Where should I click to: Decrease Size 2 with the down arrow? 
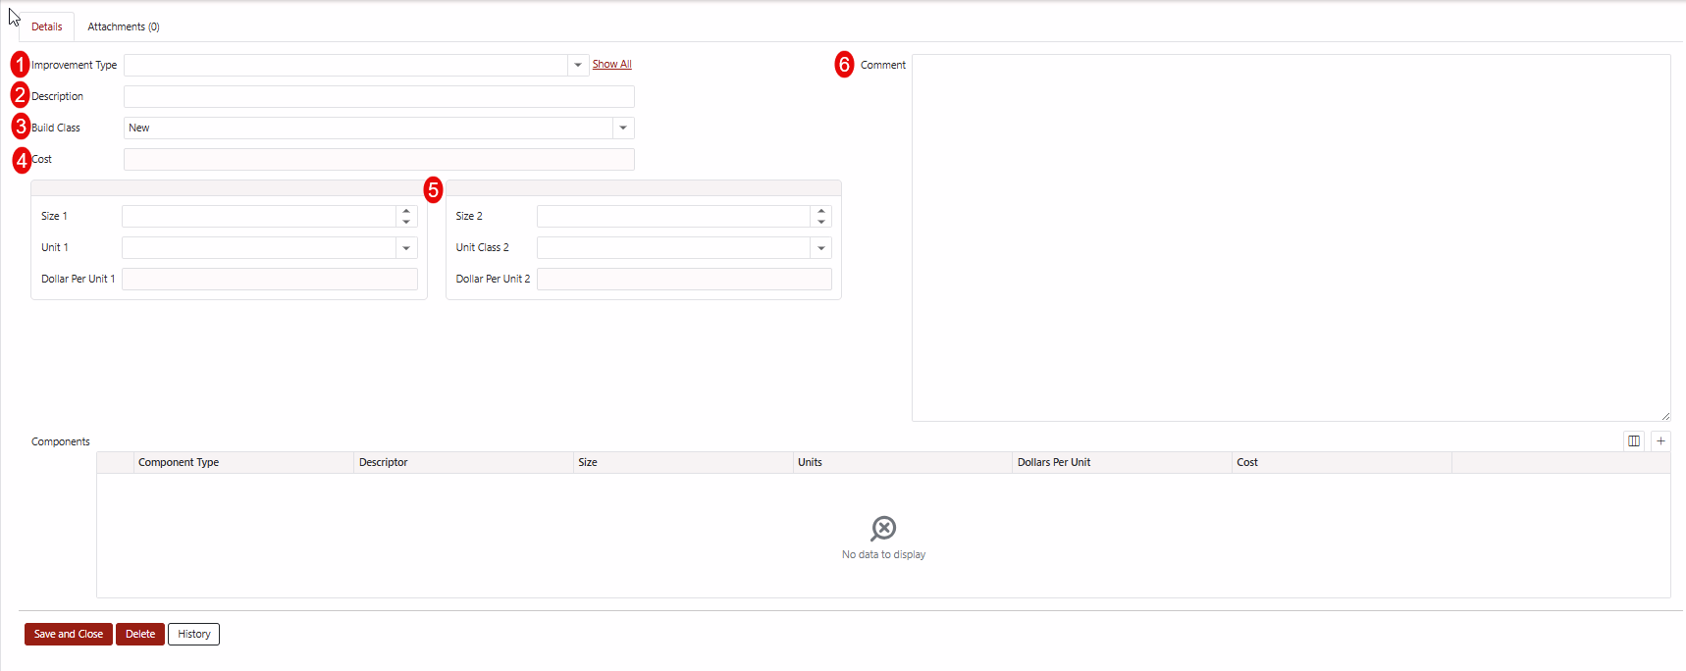[821, 222]
